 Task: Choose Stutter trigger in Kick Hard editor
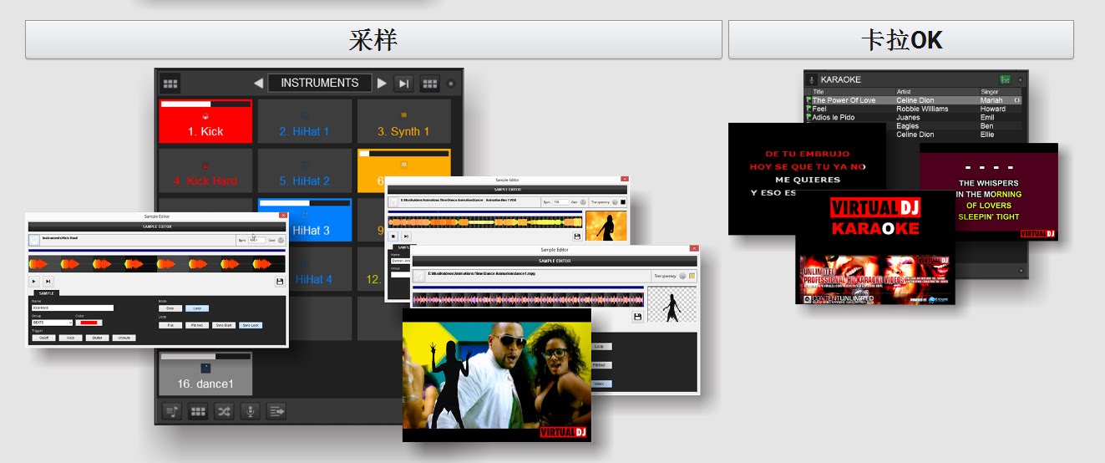(97, 338)
